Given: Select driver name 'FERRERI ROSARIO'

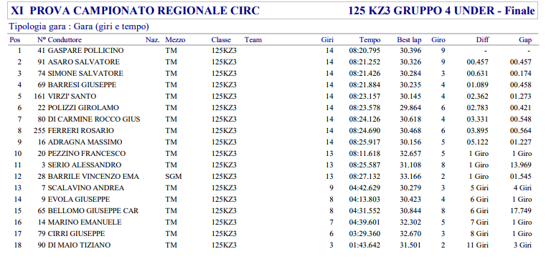Looking at the screenshot, I should coord(81,131).
